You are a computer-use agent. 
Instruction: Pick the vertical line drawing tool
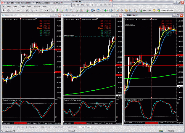14,10
